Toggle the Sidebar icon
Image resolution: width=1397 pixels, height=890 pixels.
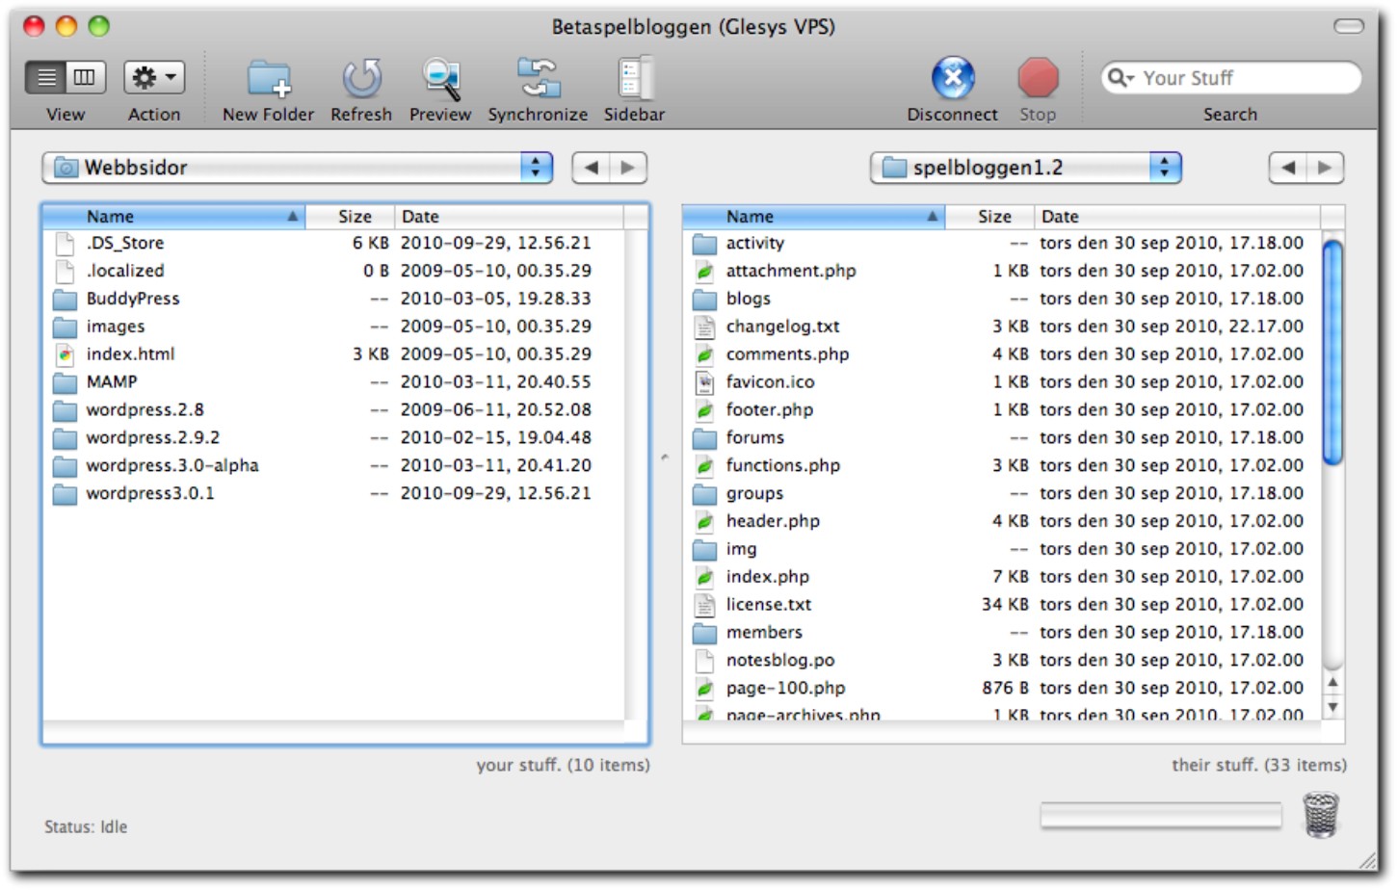(x=635, y=78)
